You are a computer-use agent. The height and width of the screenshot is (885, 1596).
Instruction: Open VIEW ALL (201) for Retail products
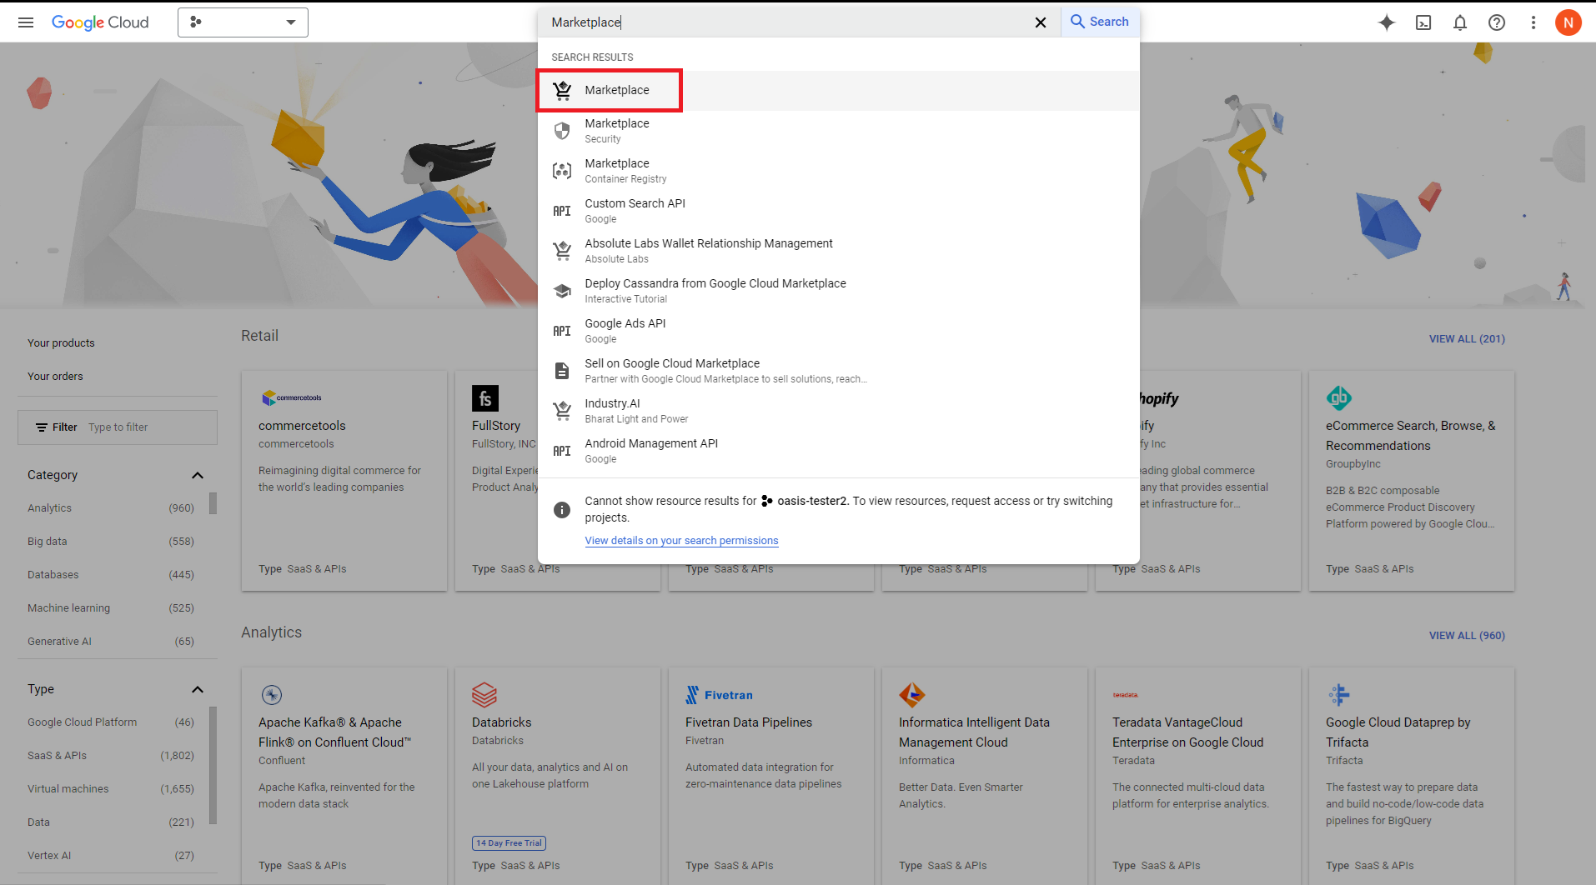(1466, 339)
